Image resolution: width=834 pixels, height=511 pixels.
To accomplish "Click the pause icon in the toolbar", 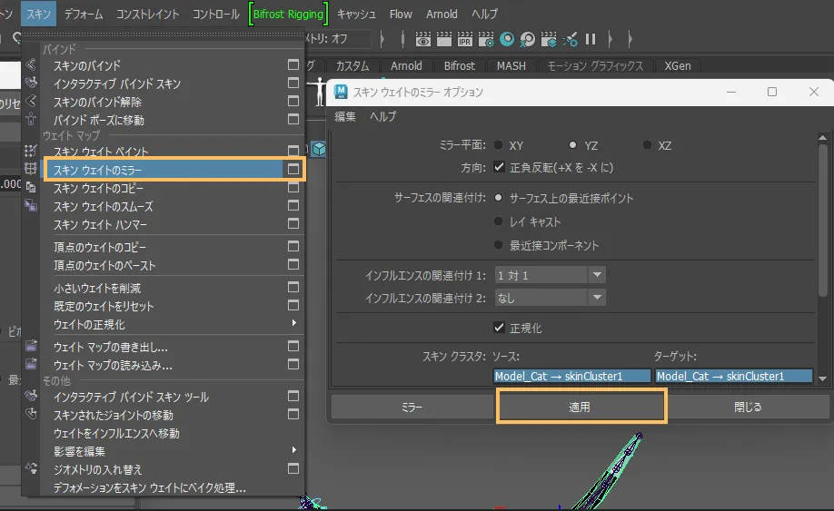I will [591, 39].
